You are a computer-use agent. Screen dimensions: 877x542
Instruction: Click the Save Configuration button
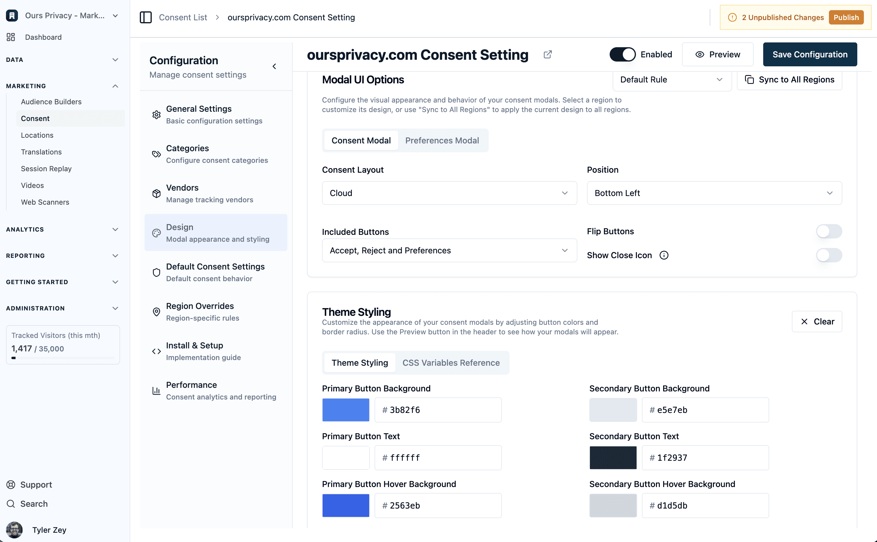click(810, 54)
